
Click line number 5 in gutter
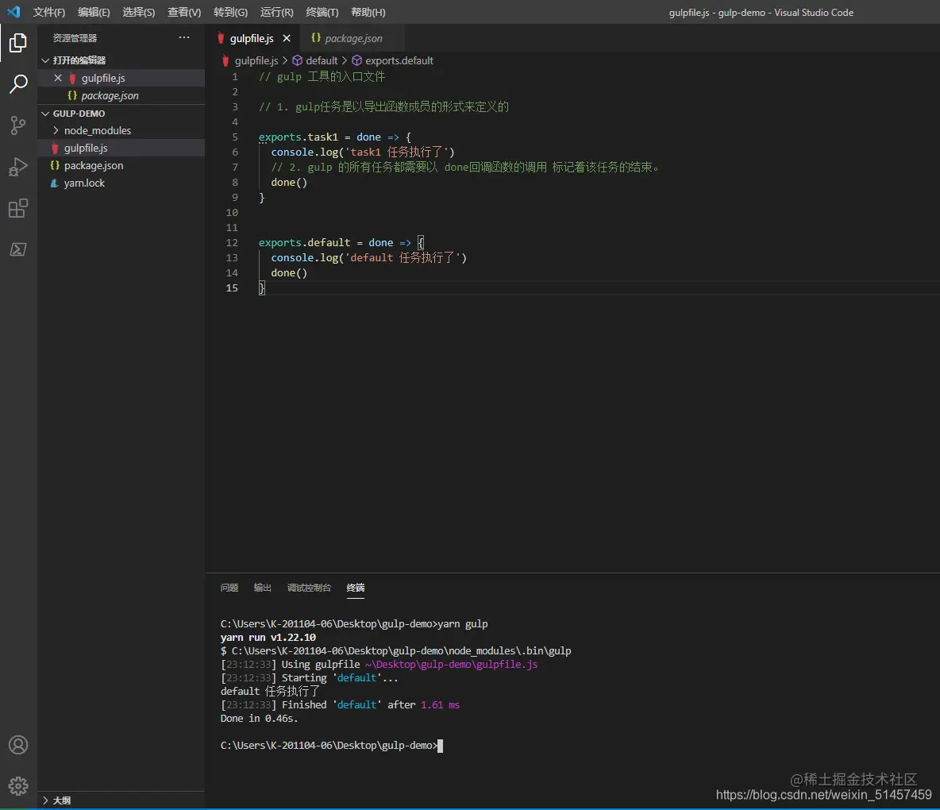[x=235, y=137]
